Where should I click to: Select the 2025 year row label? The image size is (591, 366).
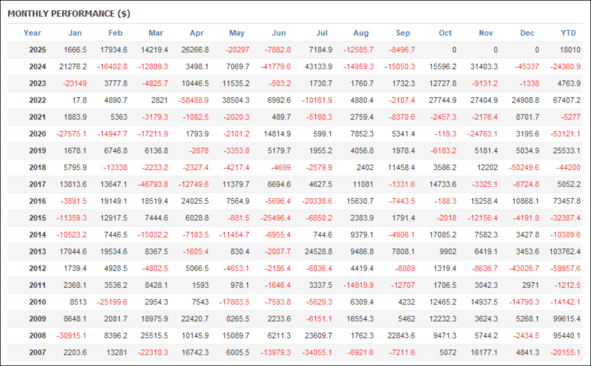tap(38, 50)
